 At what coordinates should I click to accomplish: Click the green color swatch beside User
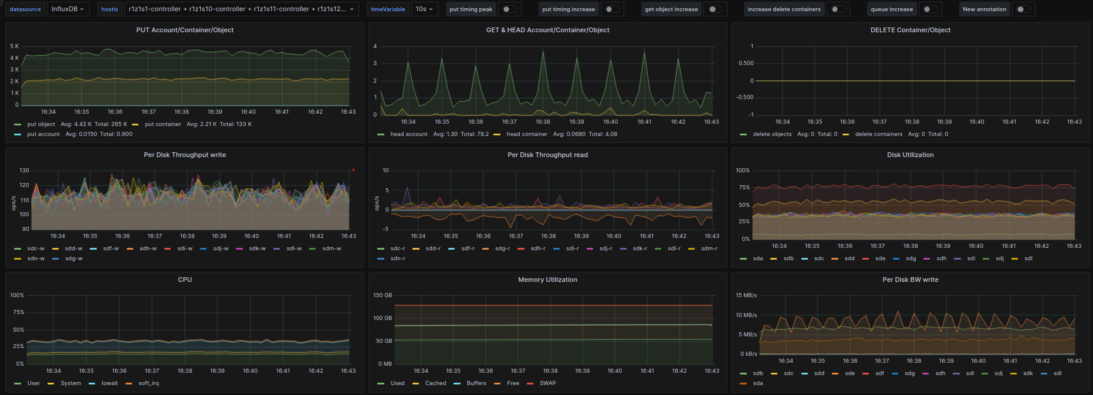pyautogui.click(x=18, y=384)
